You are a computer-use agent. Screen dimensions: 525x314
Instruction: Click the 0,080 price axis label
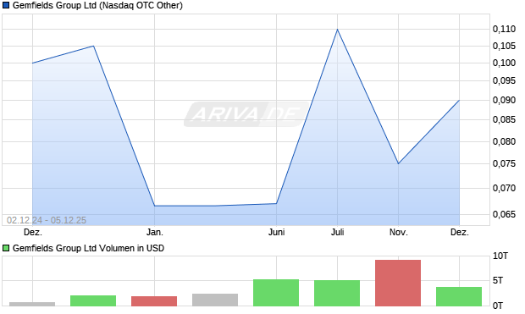click(x=504, y=141)
